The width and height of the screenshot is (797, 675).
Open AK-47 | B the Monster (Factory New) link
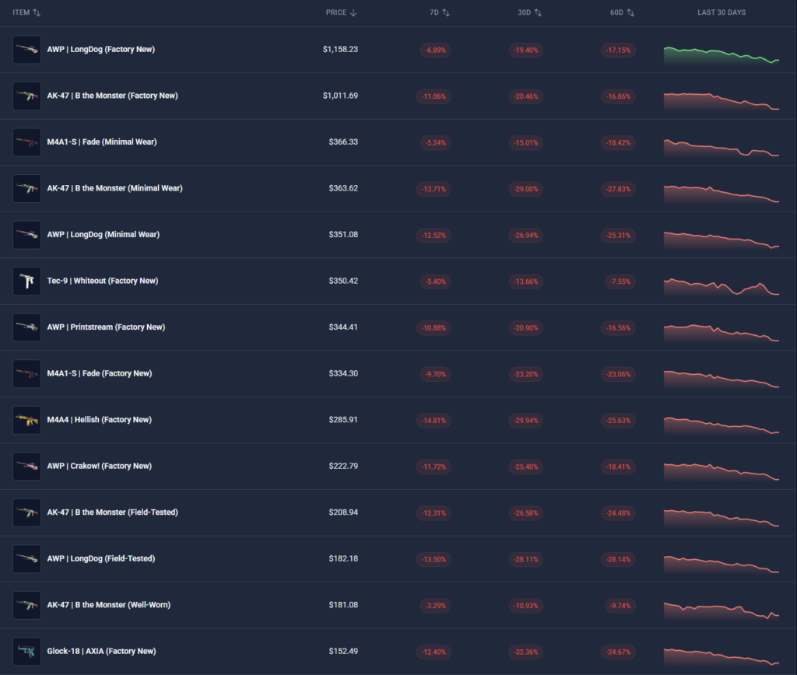(112, 96)
